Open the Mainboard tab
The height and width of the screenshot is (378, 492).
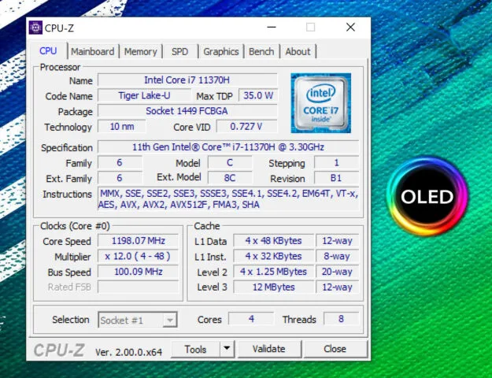click(x=92, y=52)
